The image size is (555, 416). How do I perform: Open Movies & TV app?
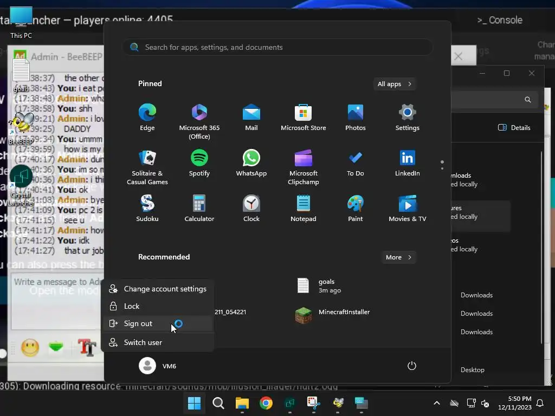[x=408, y=209]
